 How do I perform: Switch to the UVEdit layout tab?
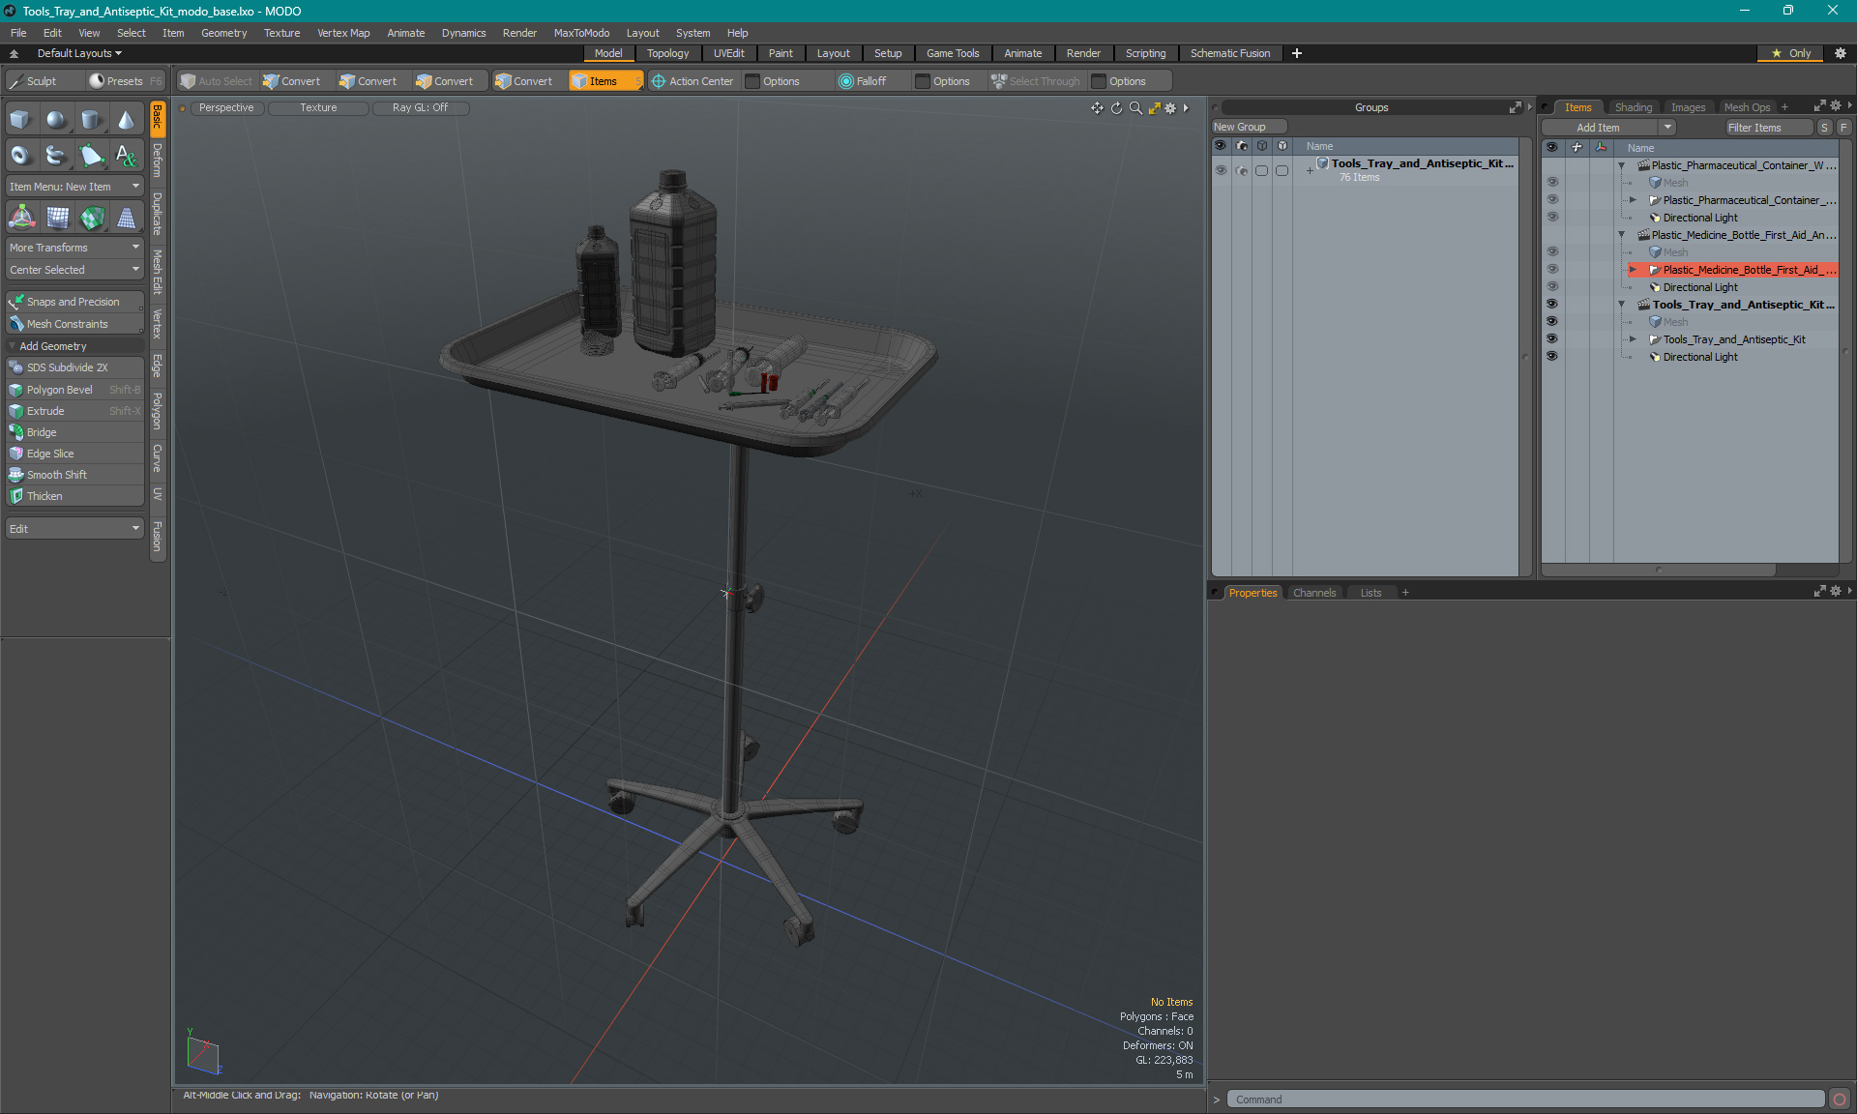click(x=728, y=53)
